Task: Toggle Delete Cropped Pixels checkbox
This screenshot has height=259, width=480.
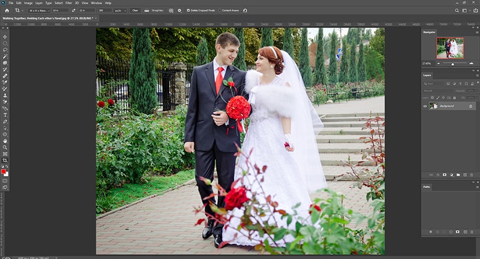Action: 188,10
